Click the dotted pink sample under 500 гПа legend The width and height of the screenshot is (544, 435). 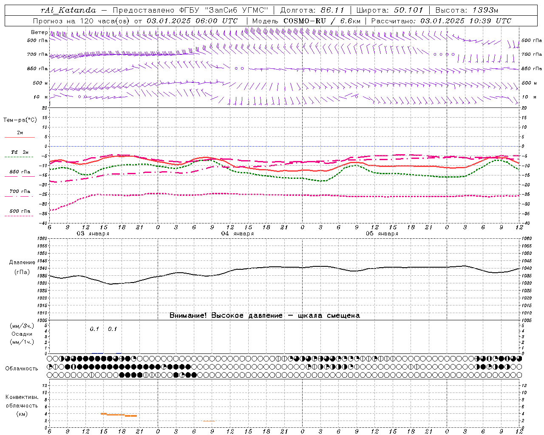[19, 216]
